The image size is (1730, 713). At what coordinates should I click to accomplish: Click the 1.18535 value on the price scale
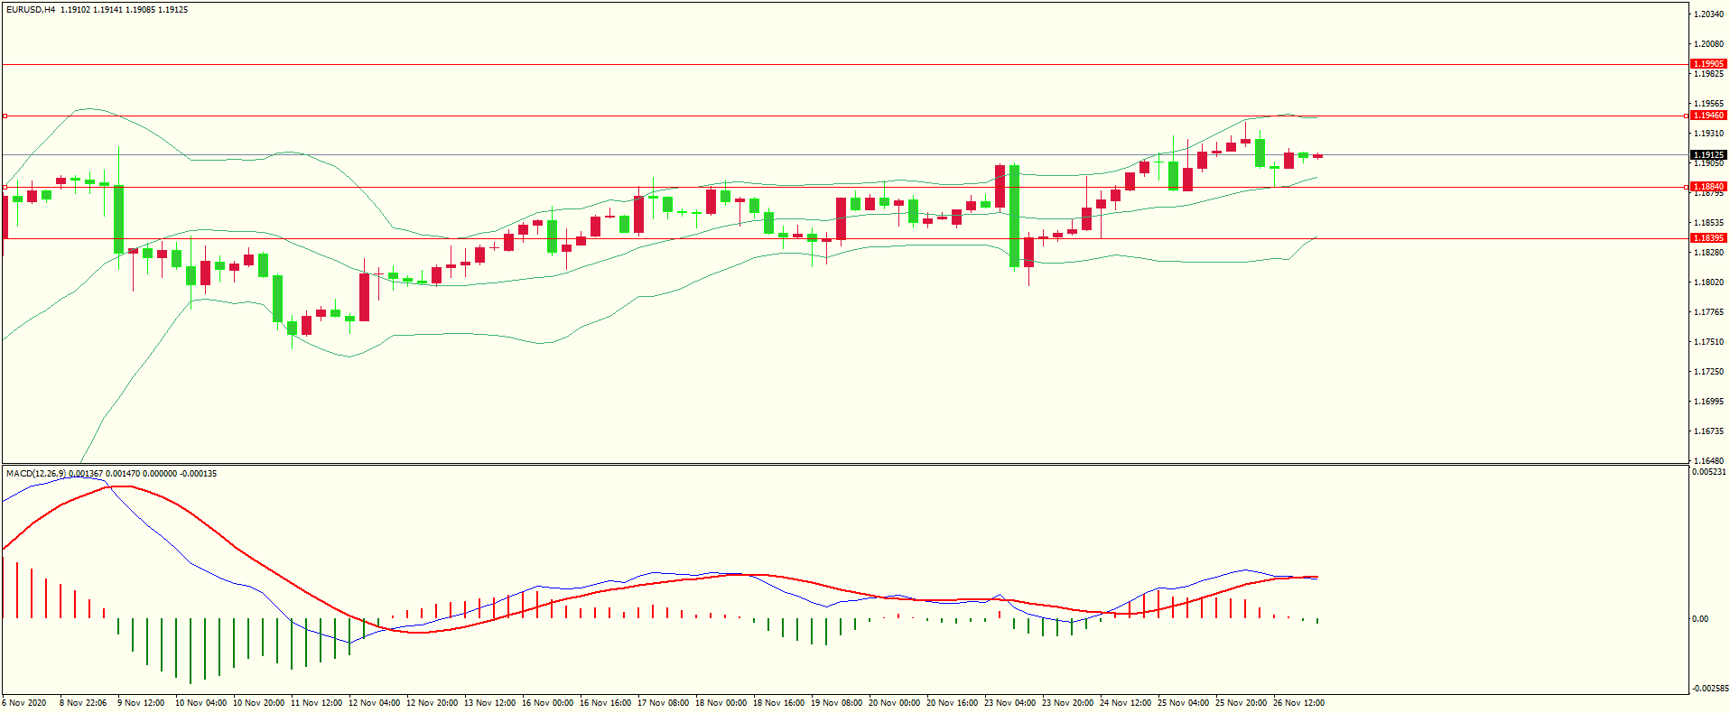(x=1709, y=222)
